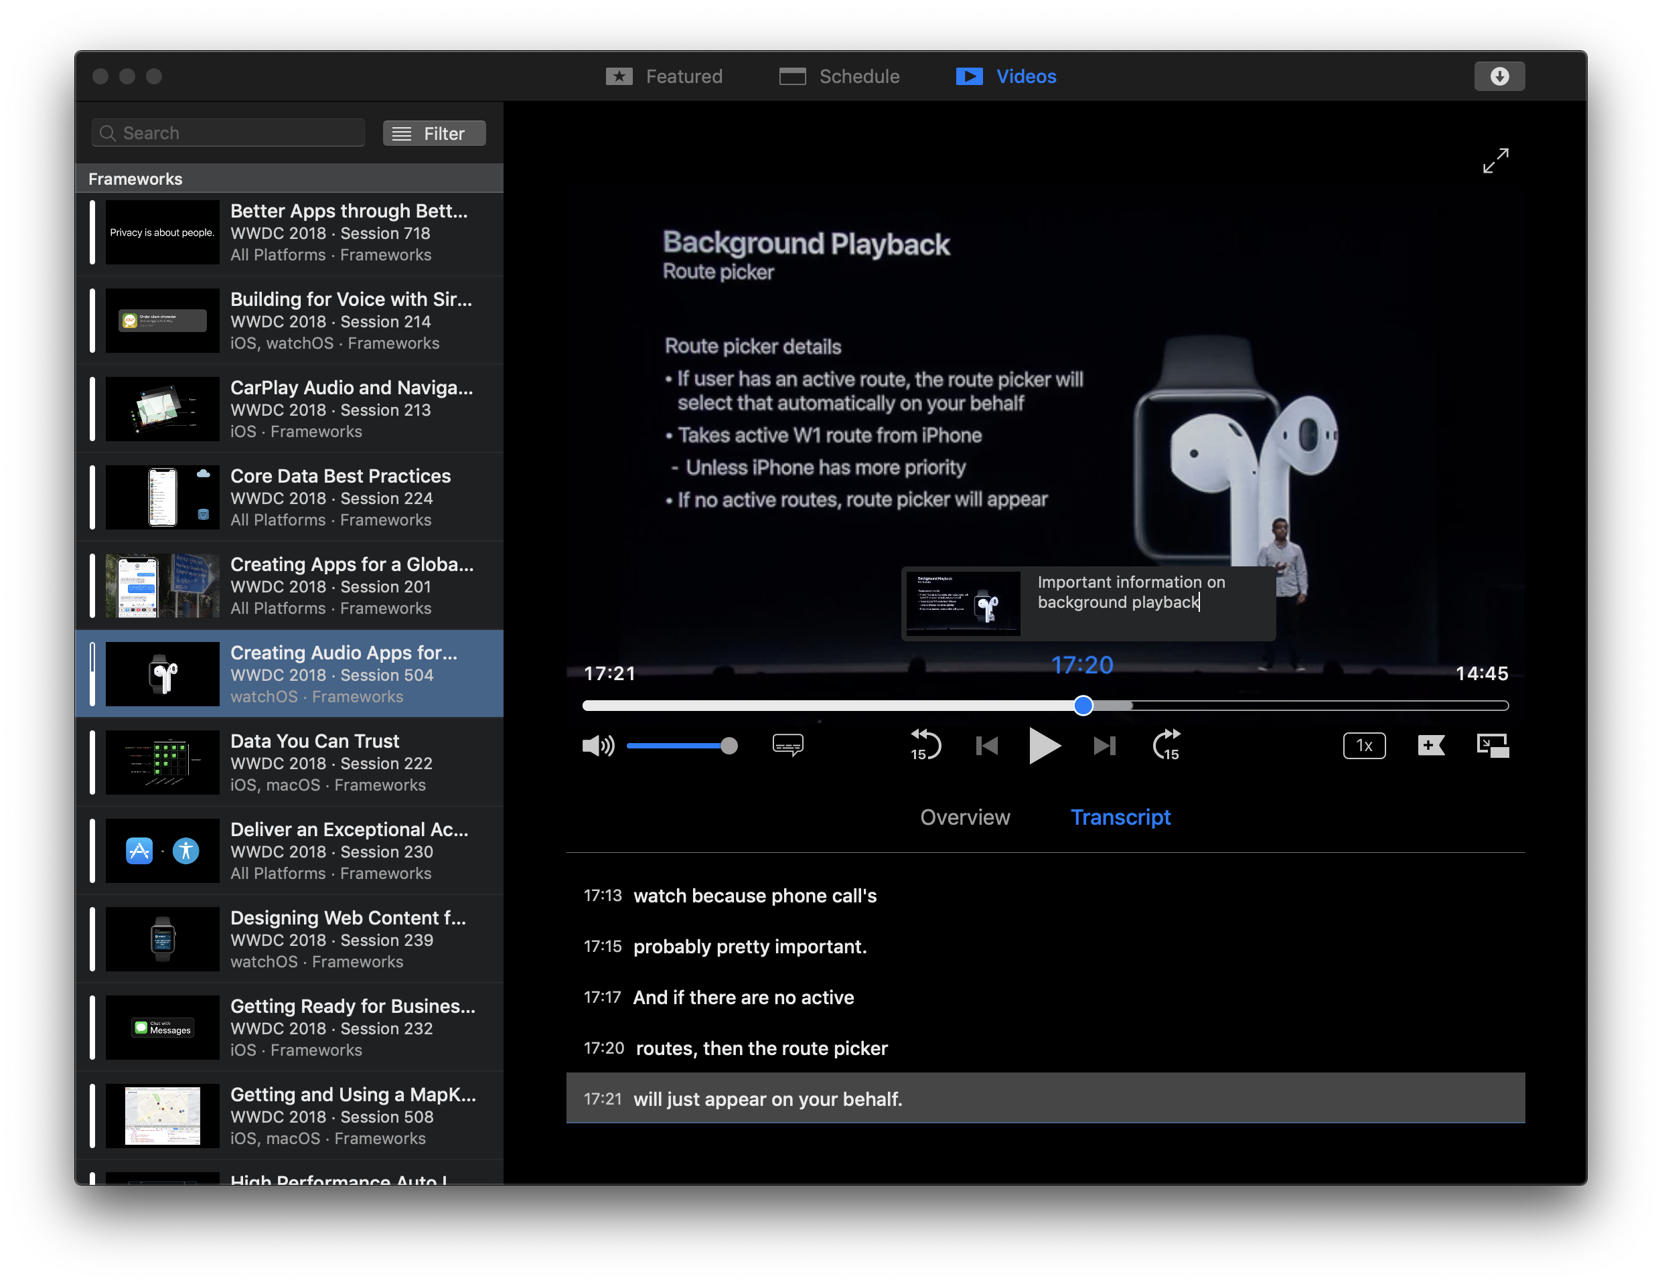Mute audio with the speaker icon
Screen dimensions: 1662x1284
click(597, 746)
